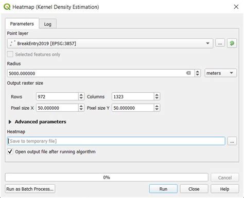Screen dimensions: 244x198
Task: Decrease Radius with down spinner arrow
Action: pos(198,75)
